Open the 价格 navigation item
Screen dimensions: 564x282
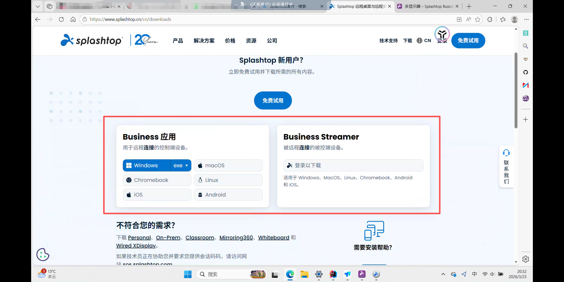pos(230,41)
